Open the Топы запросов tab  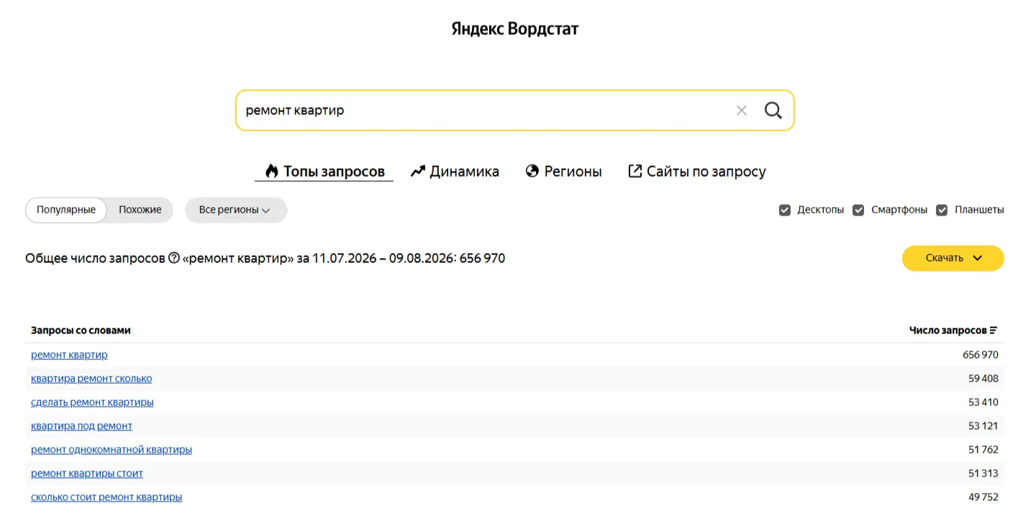(x=324, y=172)
